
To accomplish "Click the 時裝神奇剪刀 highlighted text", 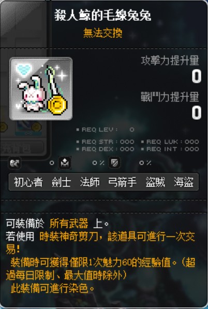I will click(69, 237).
